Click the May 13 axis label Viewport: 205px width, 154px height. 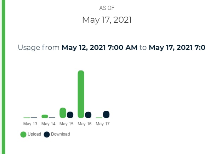click(30, 124)
